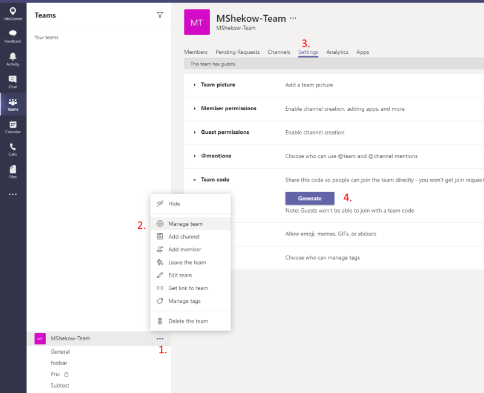Click the Manage tags tag icon
The height and width of the screenshot is (393, 484).
coord(160,300)
